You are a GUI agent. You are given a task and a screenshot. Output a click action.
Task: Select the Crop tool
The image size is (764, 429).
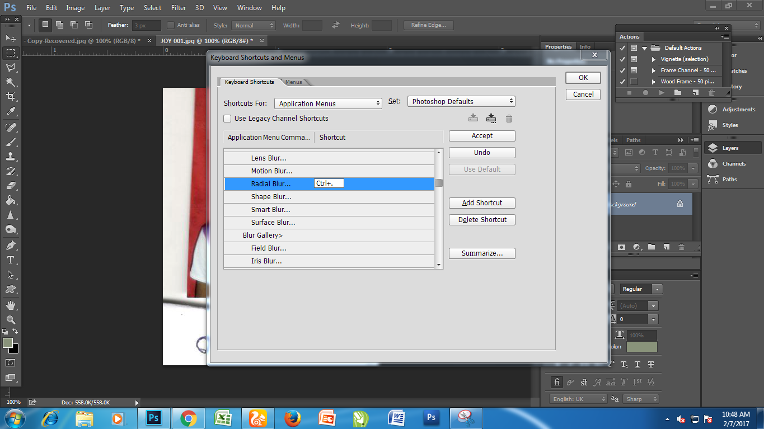pyautogui.click(x=11, y=97)
